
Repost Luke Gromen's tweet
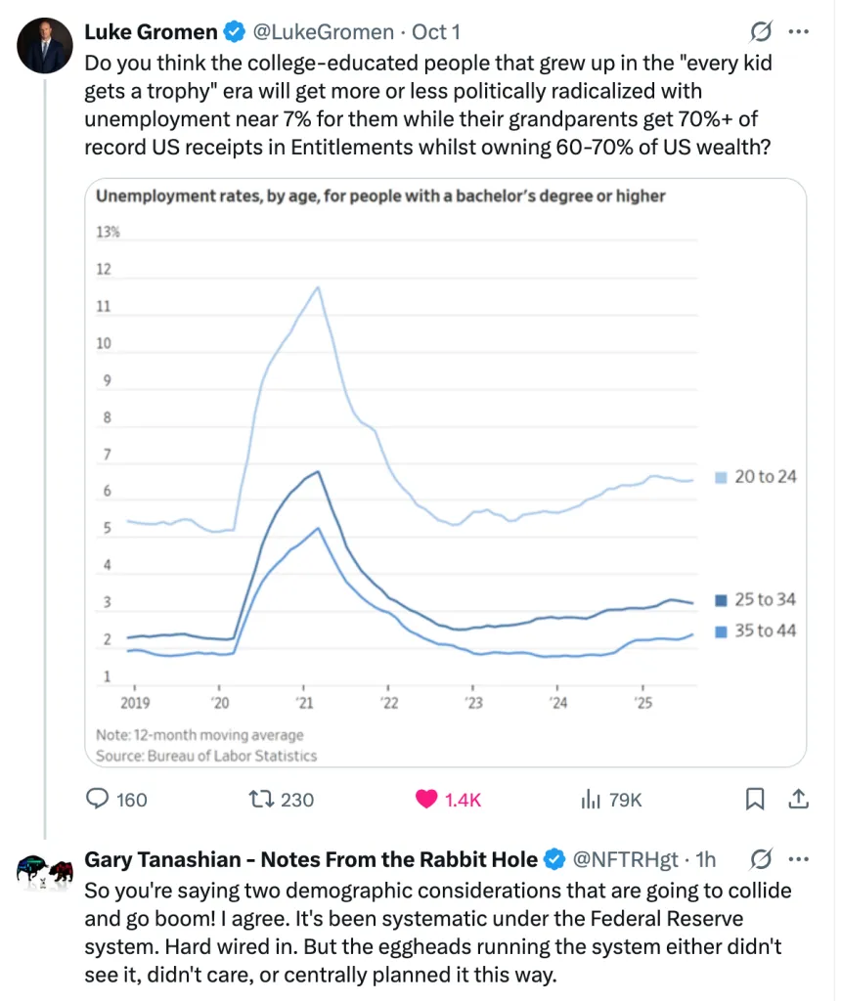261,800
